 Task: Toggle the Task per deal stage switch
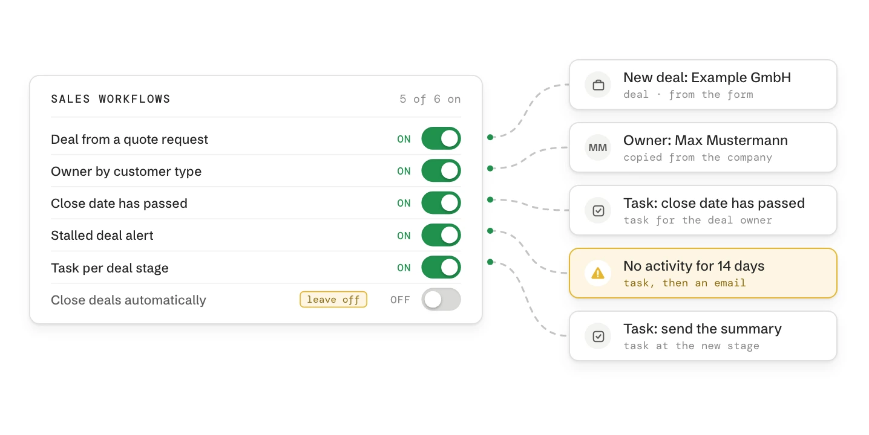441,268
